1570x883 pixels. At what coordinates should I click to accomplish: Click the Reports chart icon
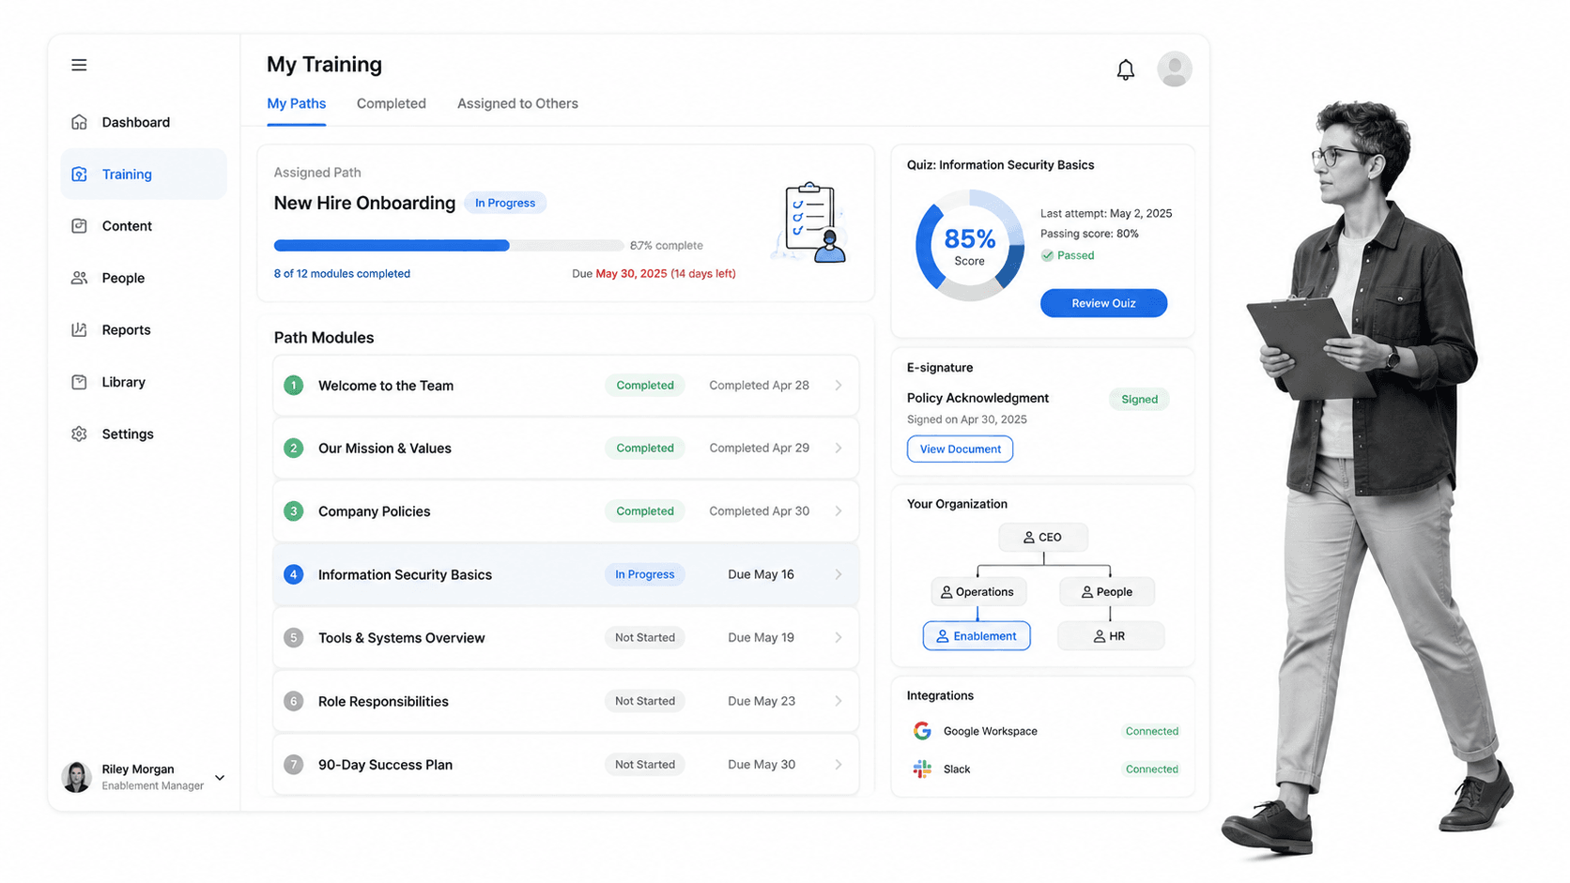79,329
